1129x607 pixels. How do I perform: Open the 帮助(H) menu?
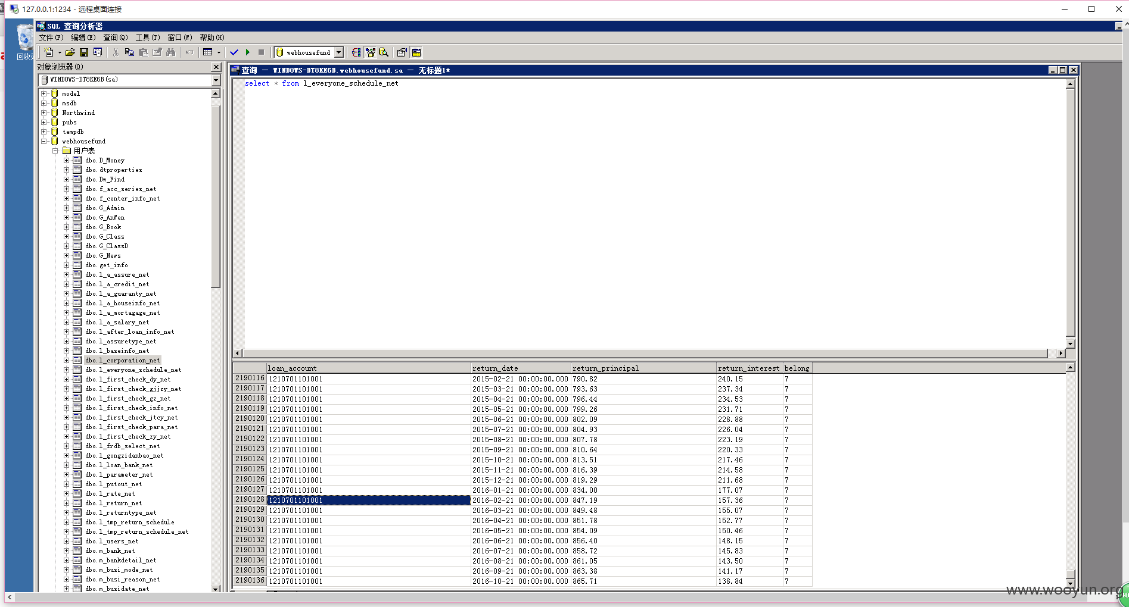[x=212, y=37]
